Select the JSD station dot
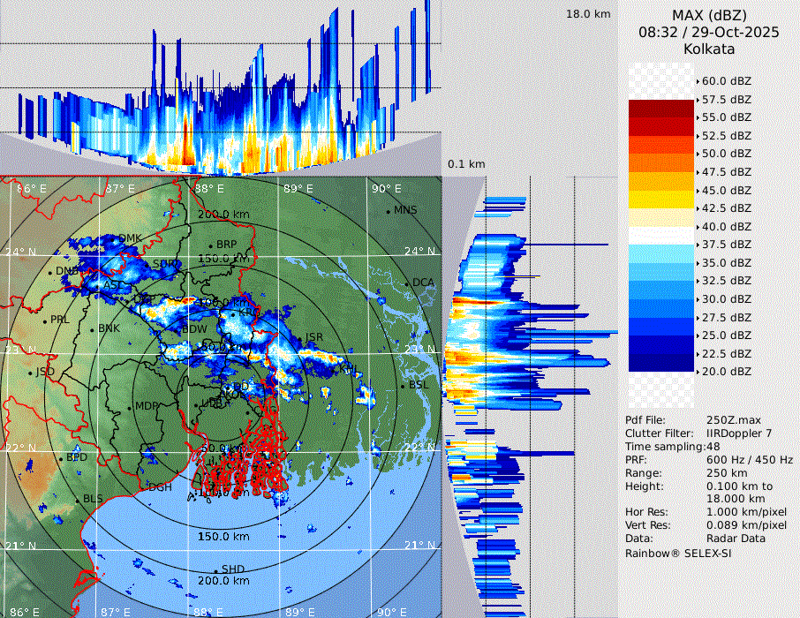This screenshot has width=800, height=618. click(x=32, y=373)
